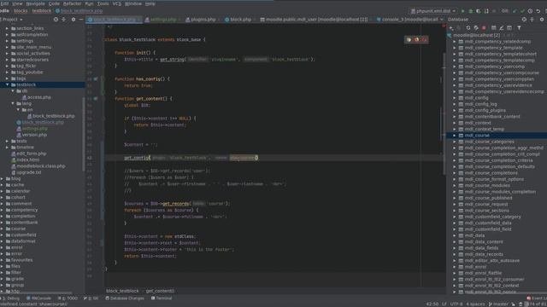This screenshot has height=307, width=547.
Task: Open the Project view selector dropdown
Action: pos(11,20)
